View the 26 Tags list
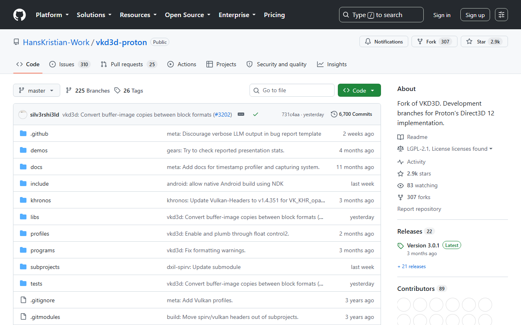This screenshot has width=521, height=325. (129, 91)
